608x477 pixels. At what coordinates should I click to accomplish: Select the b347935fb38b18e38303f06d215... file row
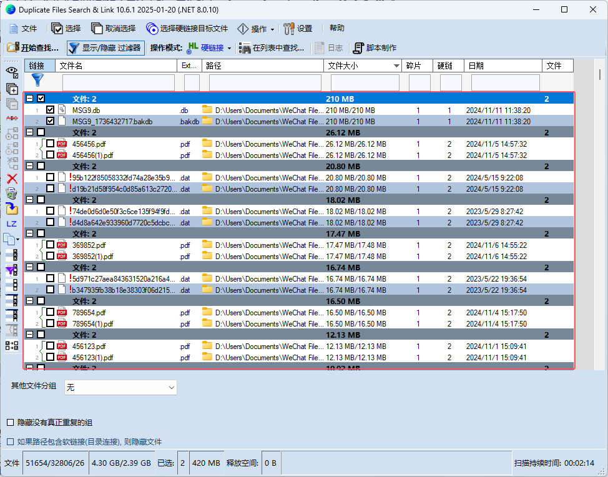298,290
